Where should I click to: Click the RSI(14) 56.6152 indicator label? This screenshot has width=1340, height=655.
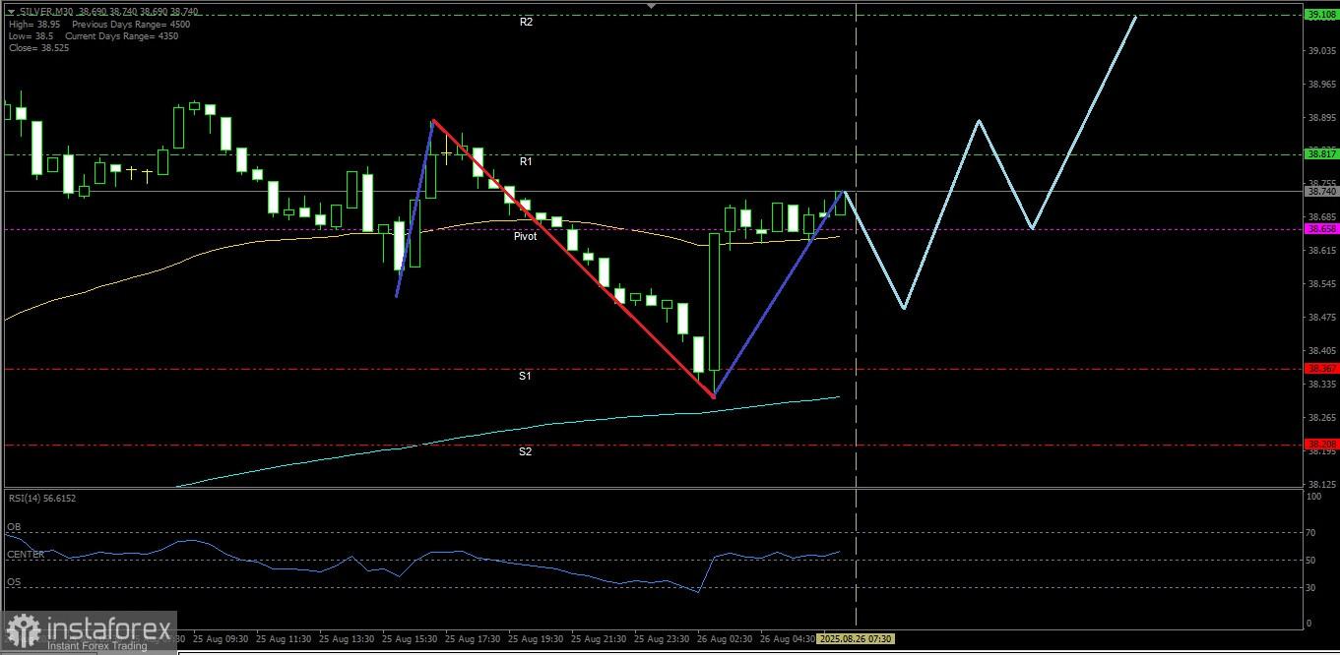coord(41,498)
